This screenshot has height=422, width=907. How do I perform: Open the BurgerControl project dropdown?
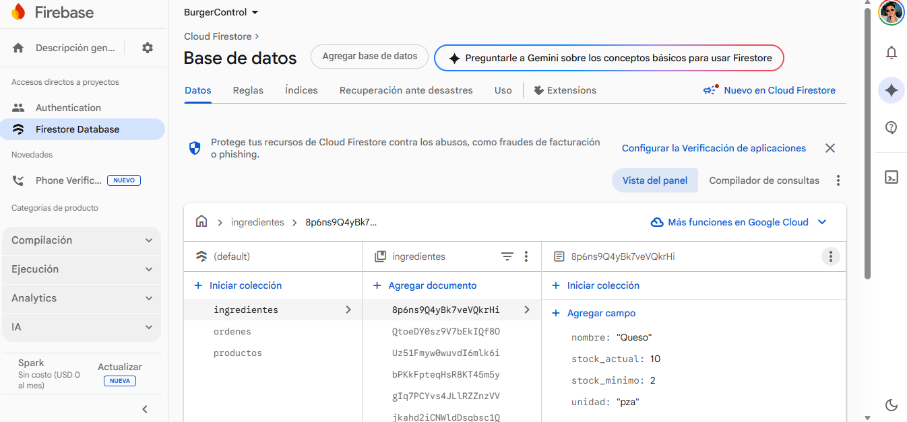221,12
